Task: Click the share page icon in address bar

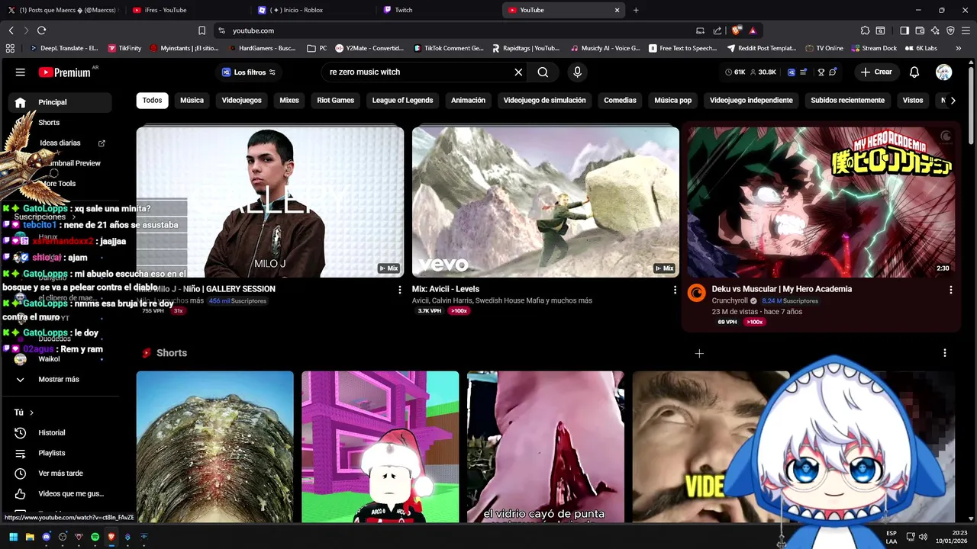Action: tap(717, 30)
